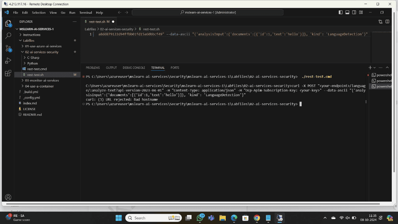The height and width of the screenshot is (224, 398).
Task: Click the Open Changes compare icon
Action: [x=381, y=22]
